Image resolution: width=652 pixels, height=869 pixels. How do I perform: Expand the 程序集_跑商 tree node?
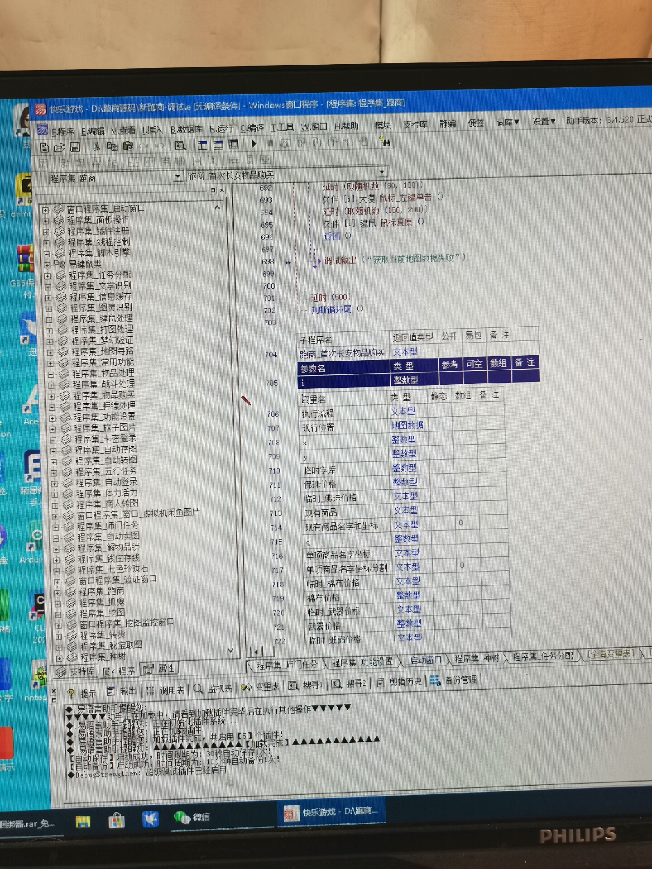click(58, 592)
